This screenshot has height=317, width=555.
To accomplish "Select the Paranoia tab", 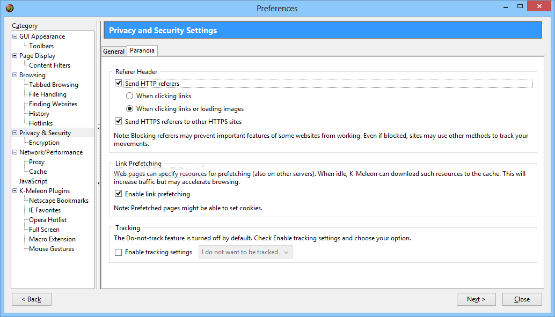I will point(142,50).
